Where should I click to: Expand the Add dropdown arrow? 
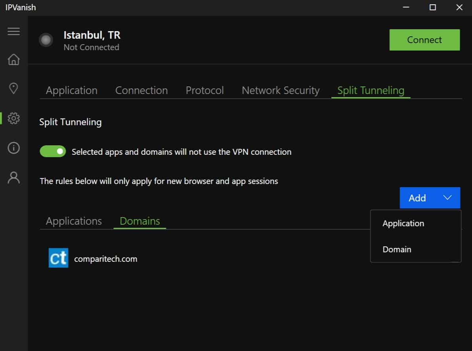447,197
